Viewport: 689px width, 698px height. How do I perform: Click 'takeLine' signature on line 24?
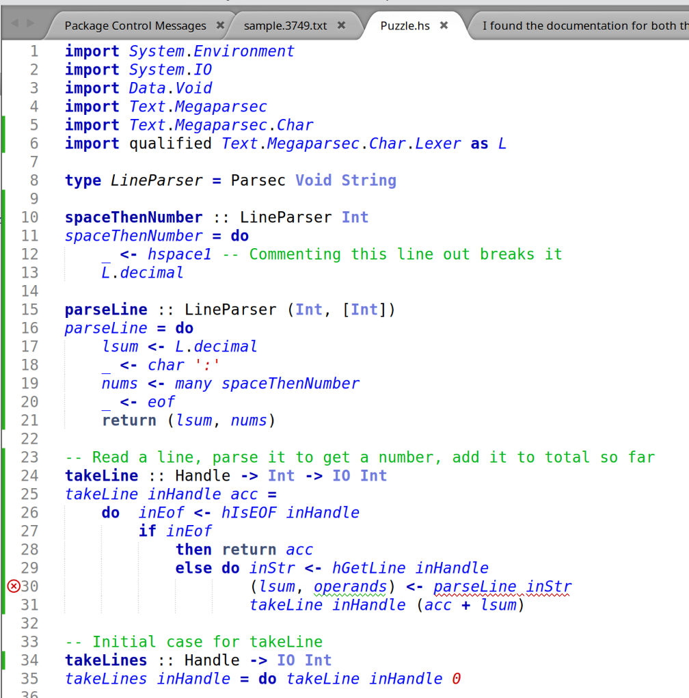tap(101, 476)
